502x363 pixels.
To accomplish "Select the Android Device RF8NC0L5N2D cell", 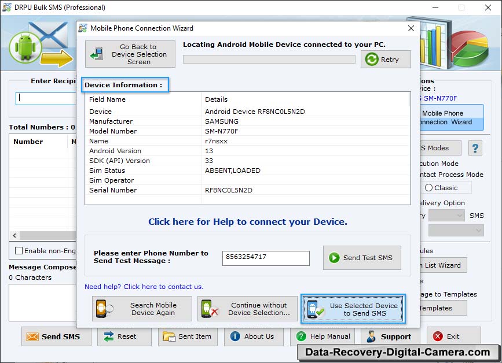I will pos(255,112).
